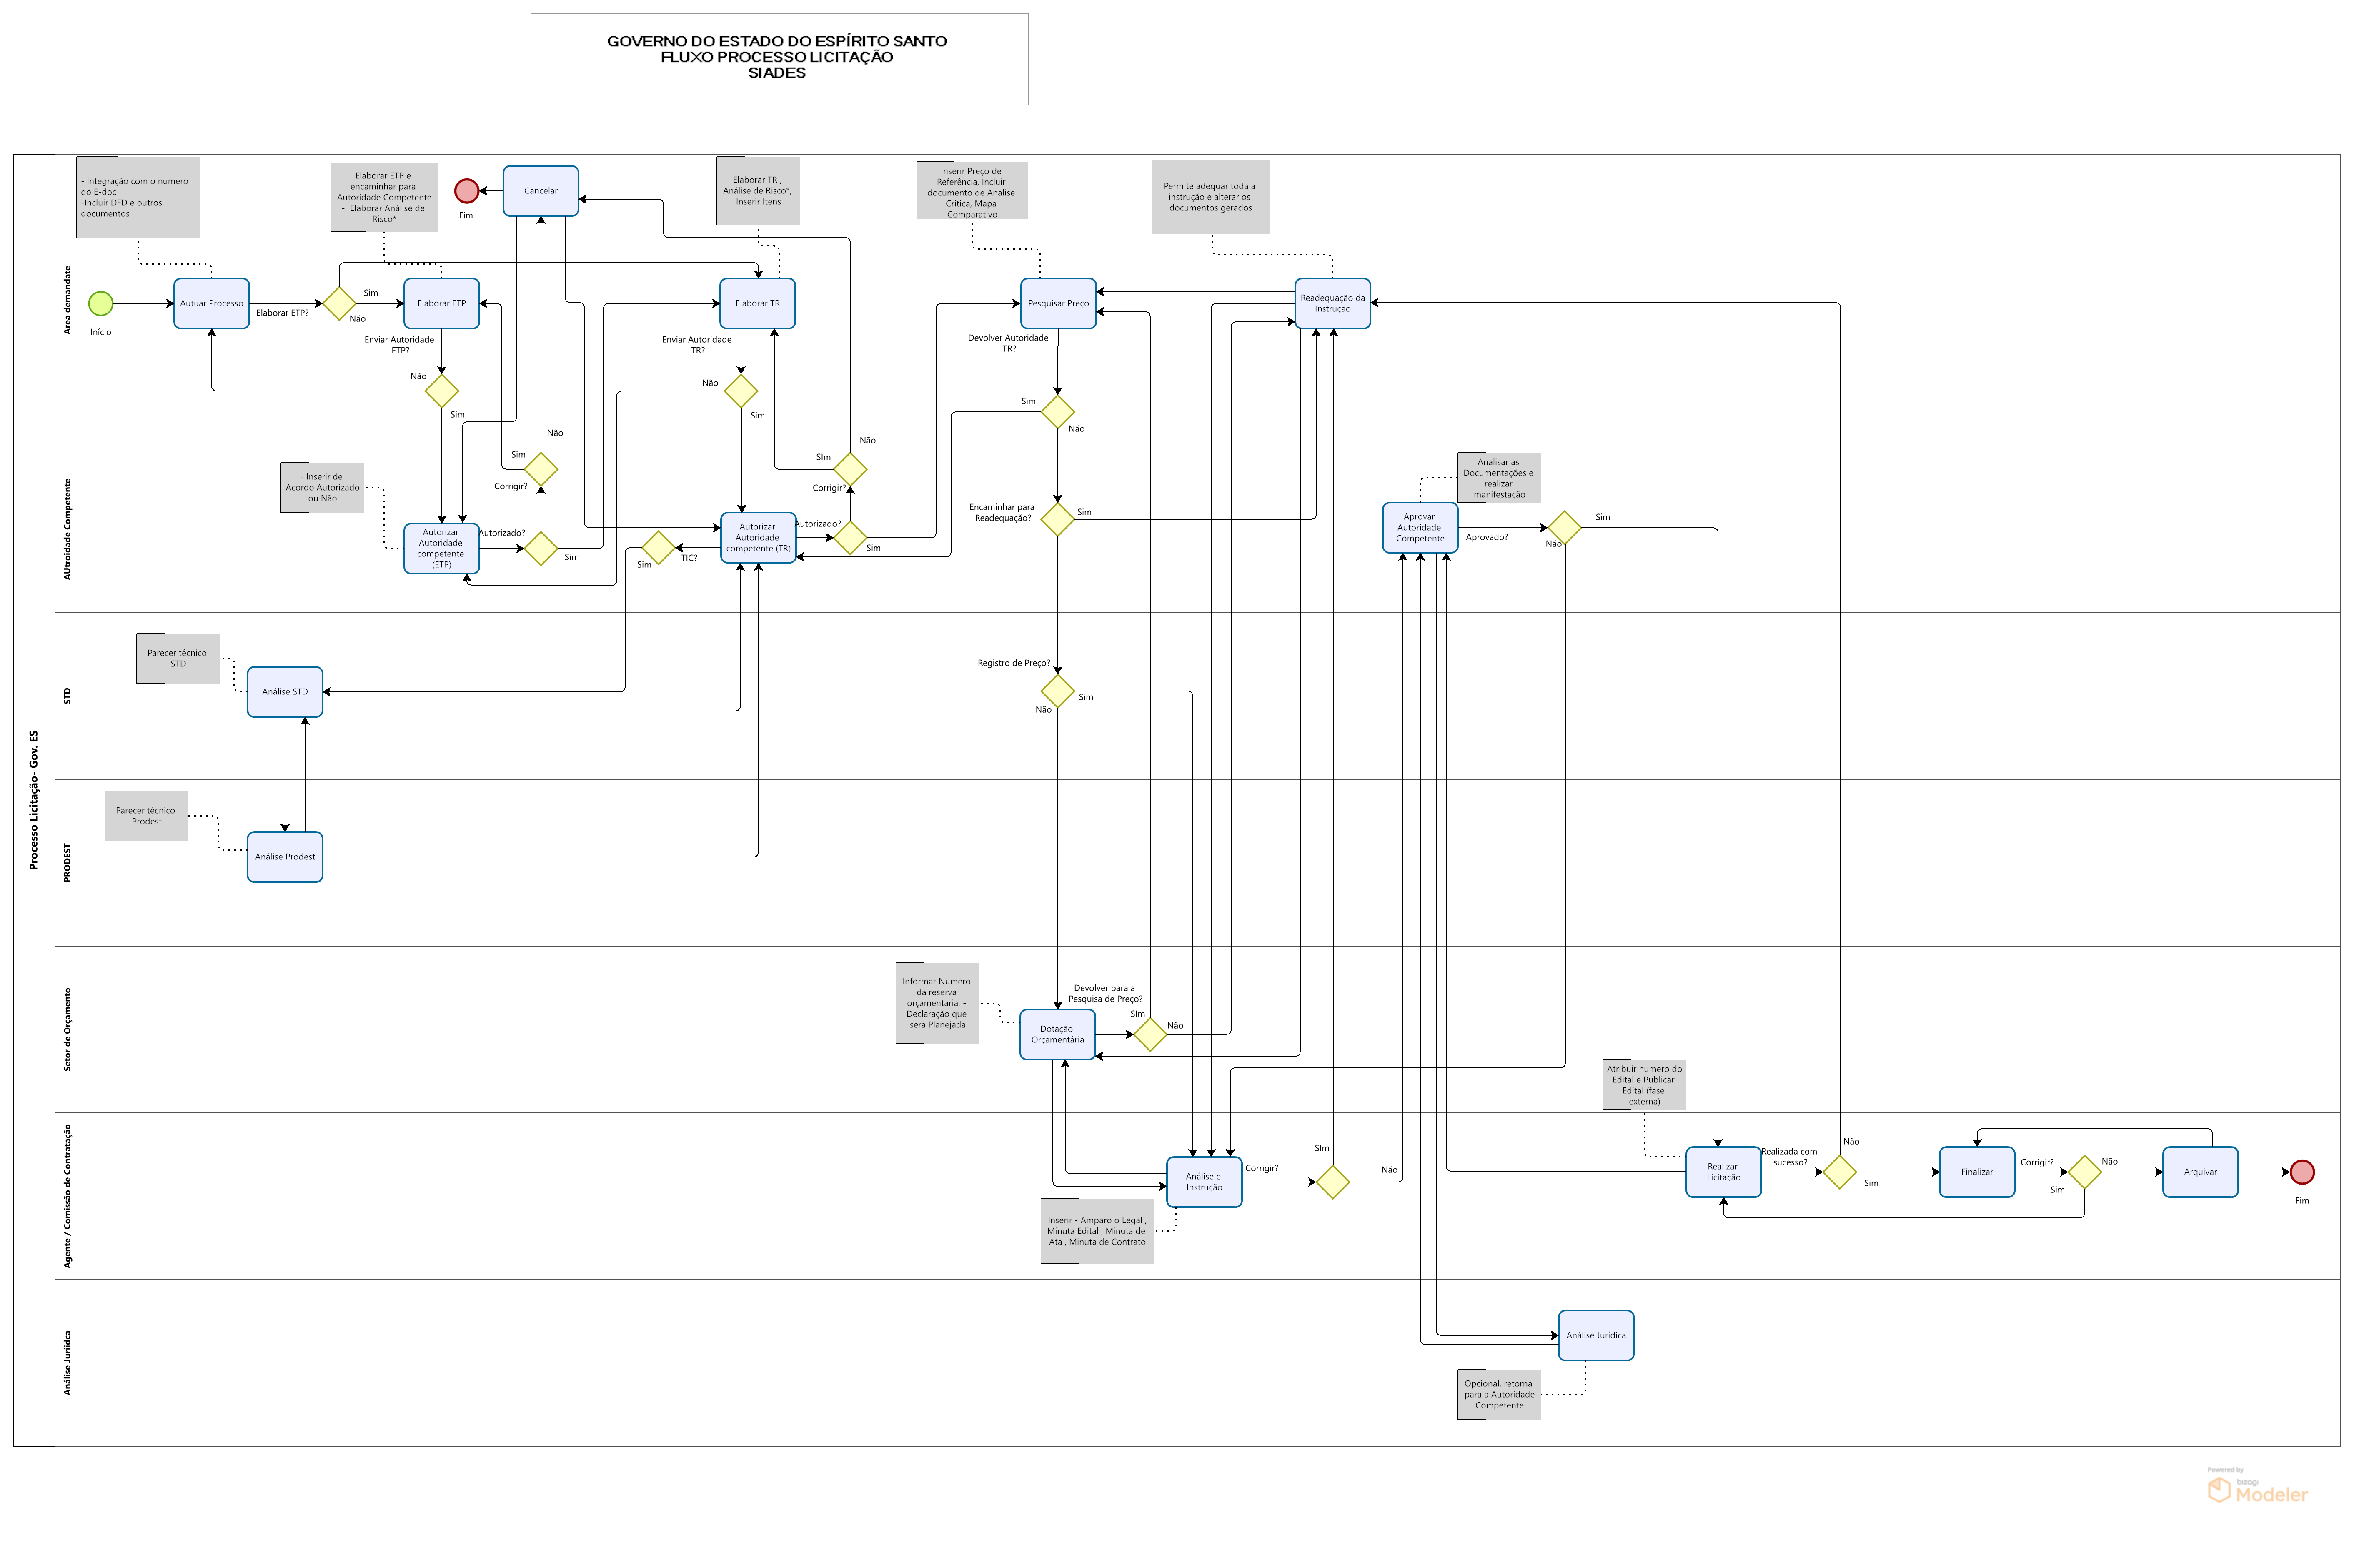Select the Aprovar Autoridade Competente task
The image size is (2354, 1568).
[1420, 528]
